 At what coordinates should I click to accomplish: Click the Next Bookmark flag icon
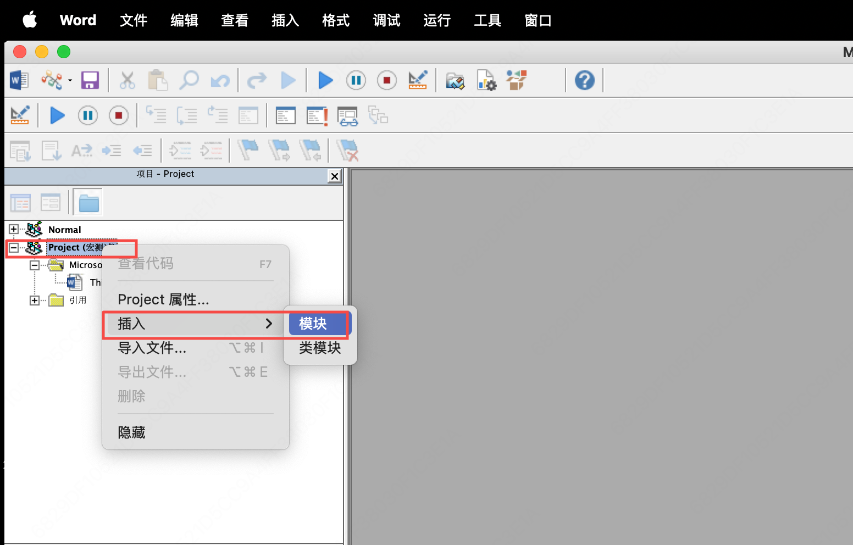[x=279, y=150]
